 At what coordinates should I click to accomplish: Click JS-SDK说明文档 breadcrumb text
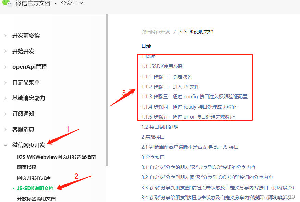(x=195, y=32)
